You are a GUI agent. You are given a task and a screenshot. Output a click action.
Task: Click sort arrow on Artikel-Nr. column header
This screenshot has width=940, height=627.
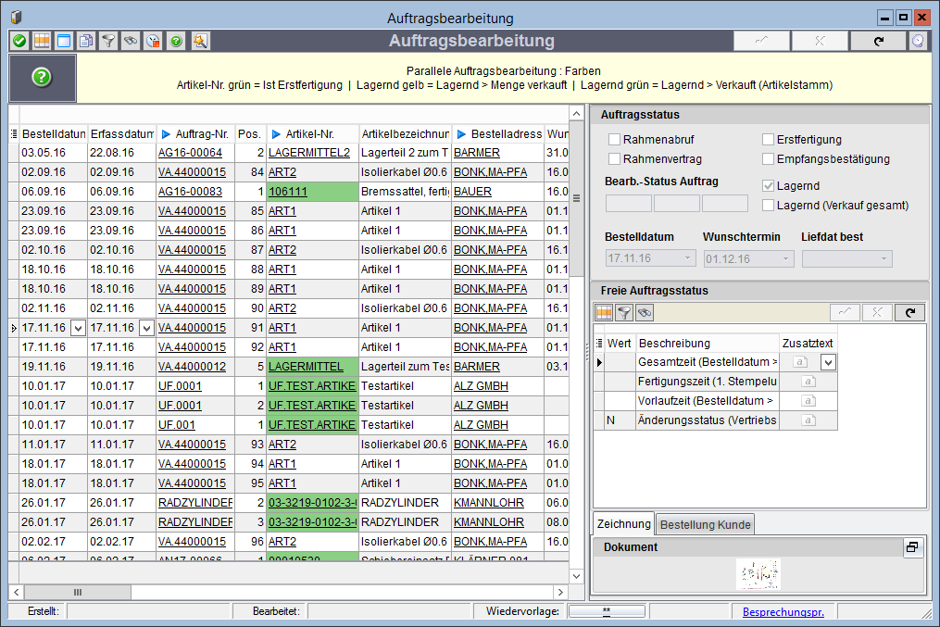(276, 134)
